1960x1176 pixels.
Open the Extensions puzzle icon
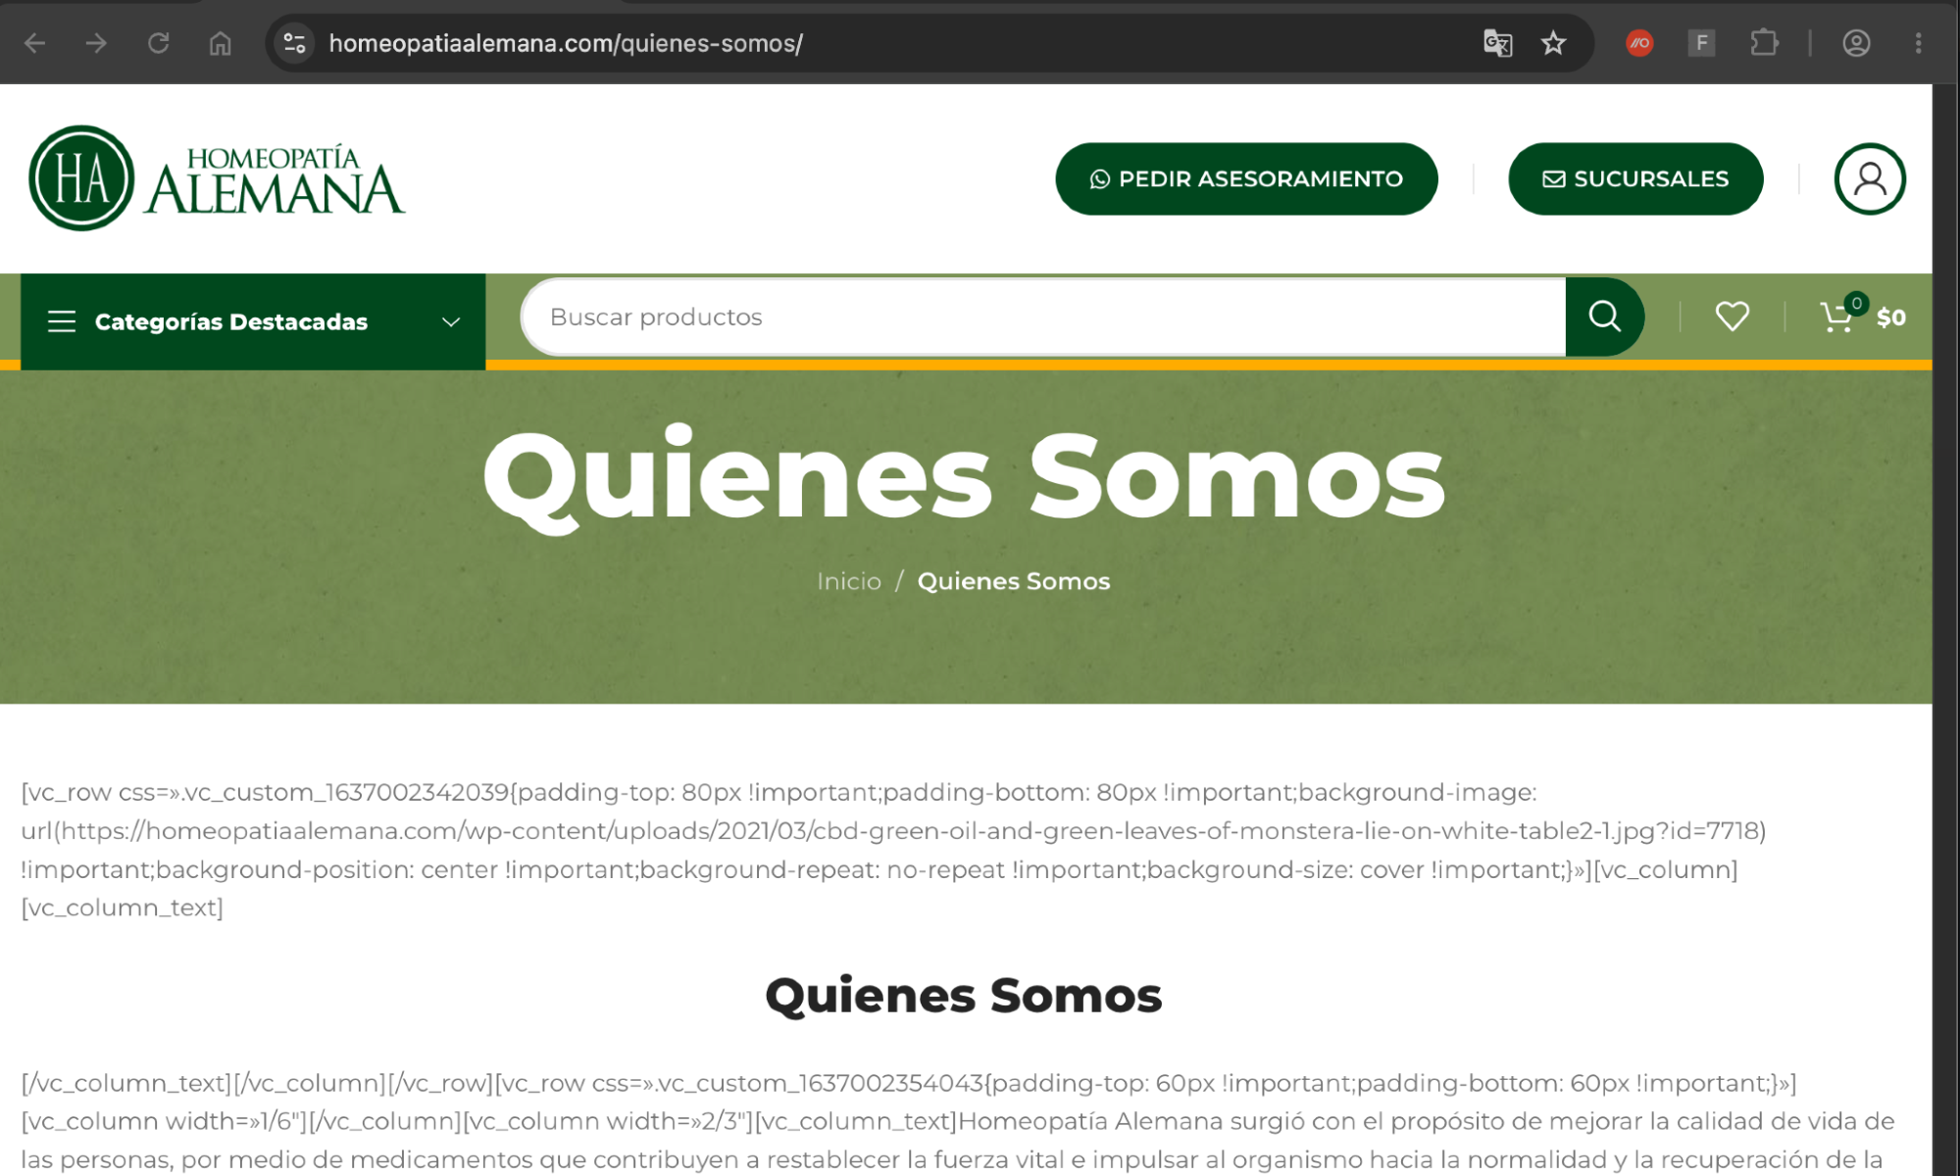pyautogui.click(x=1764, y=43)
